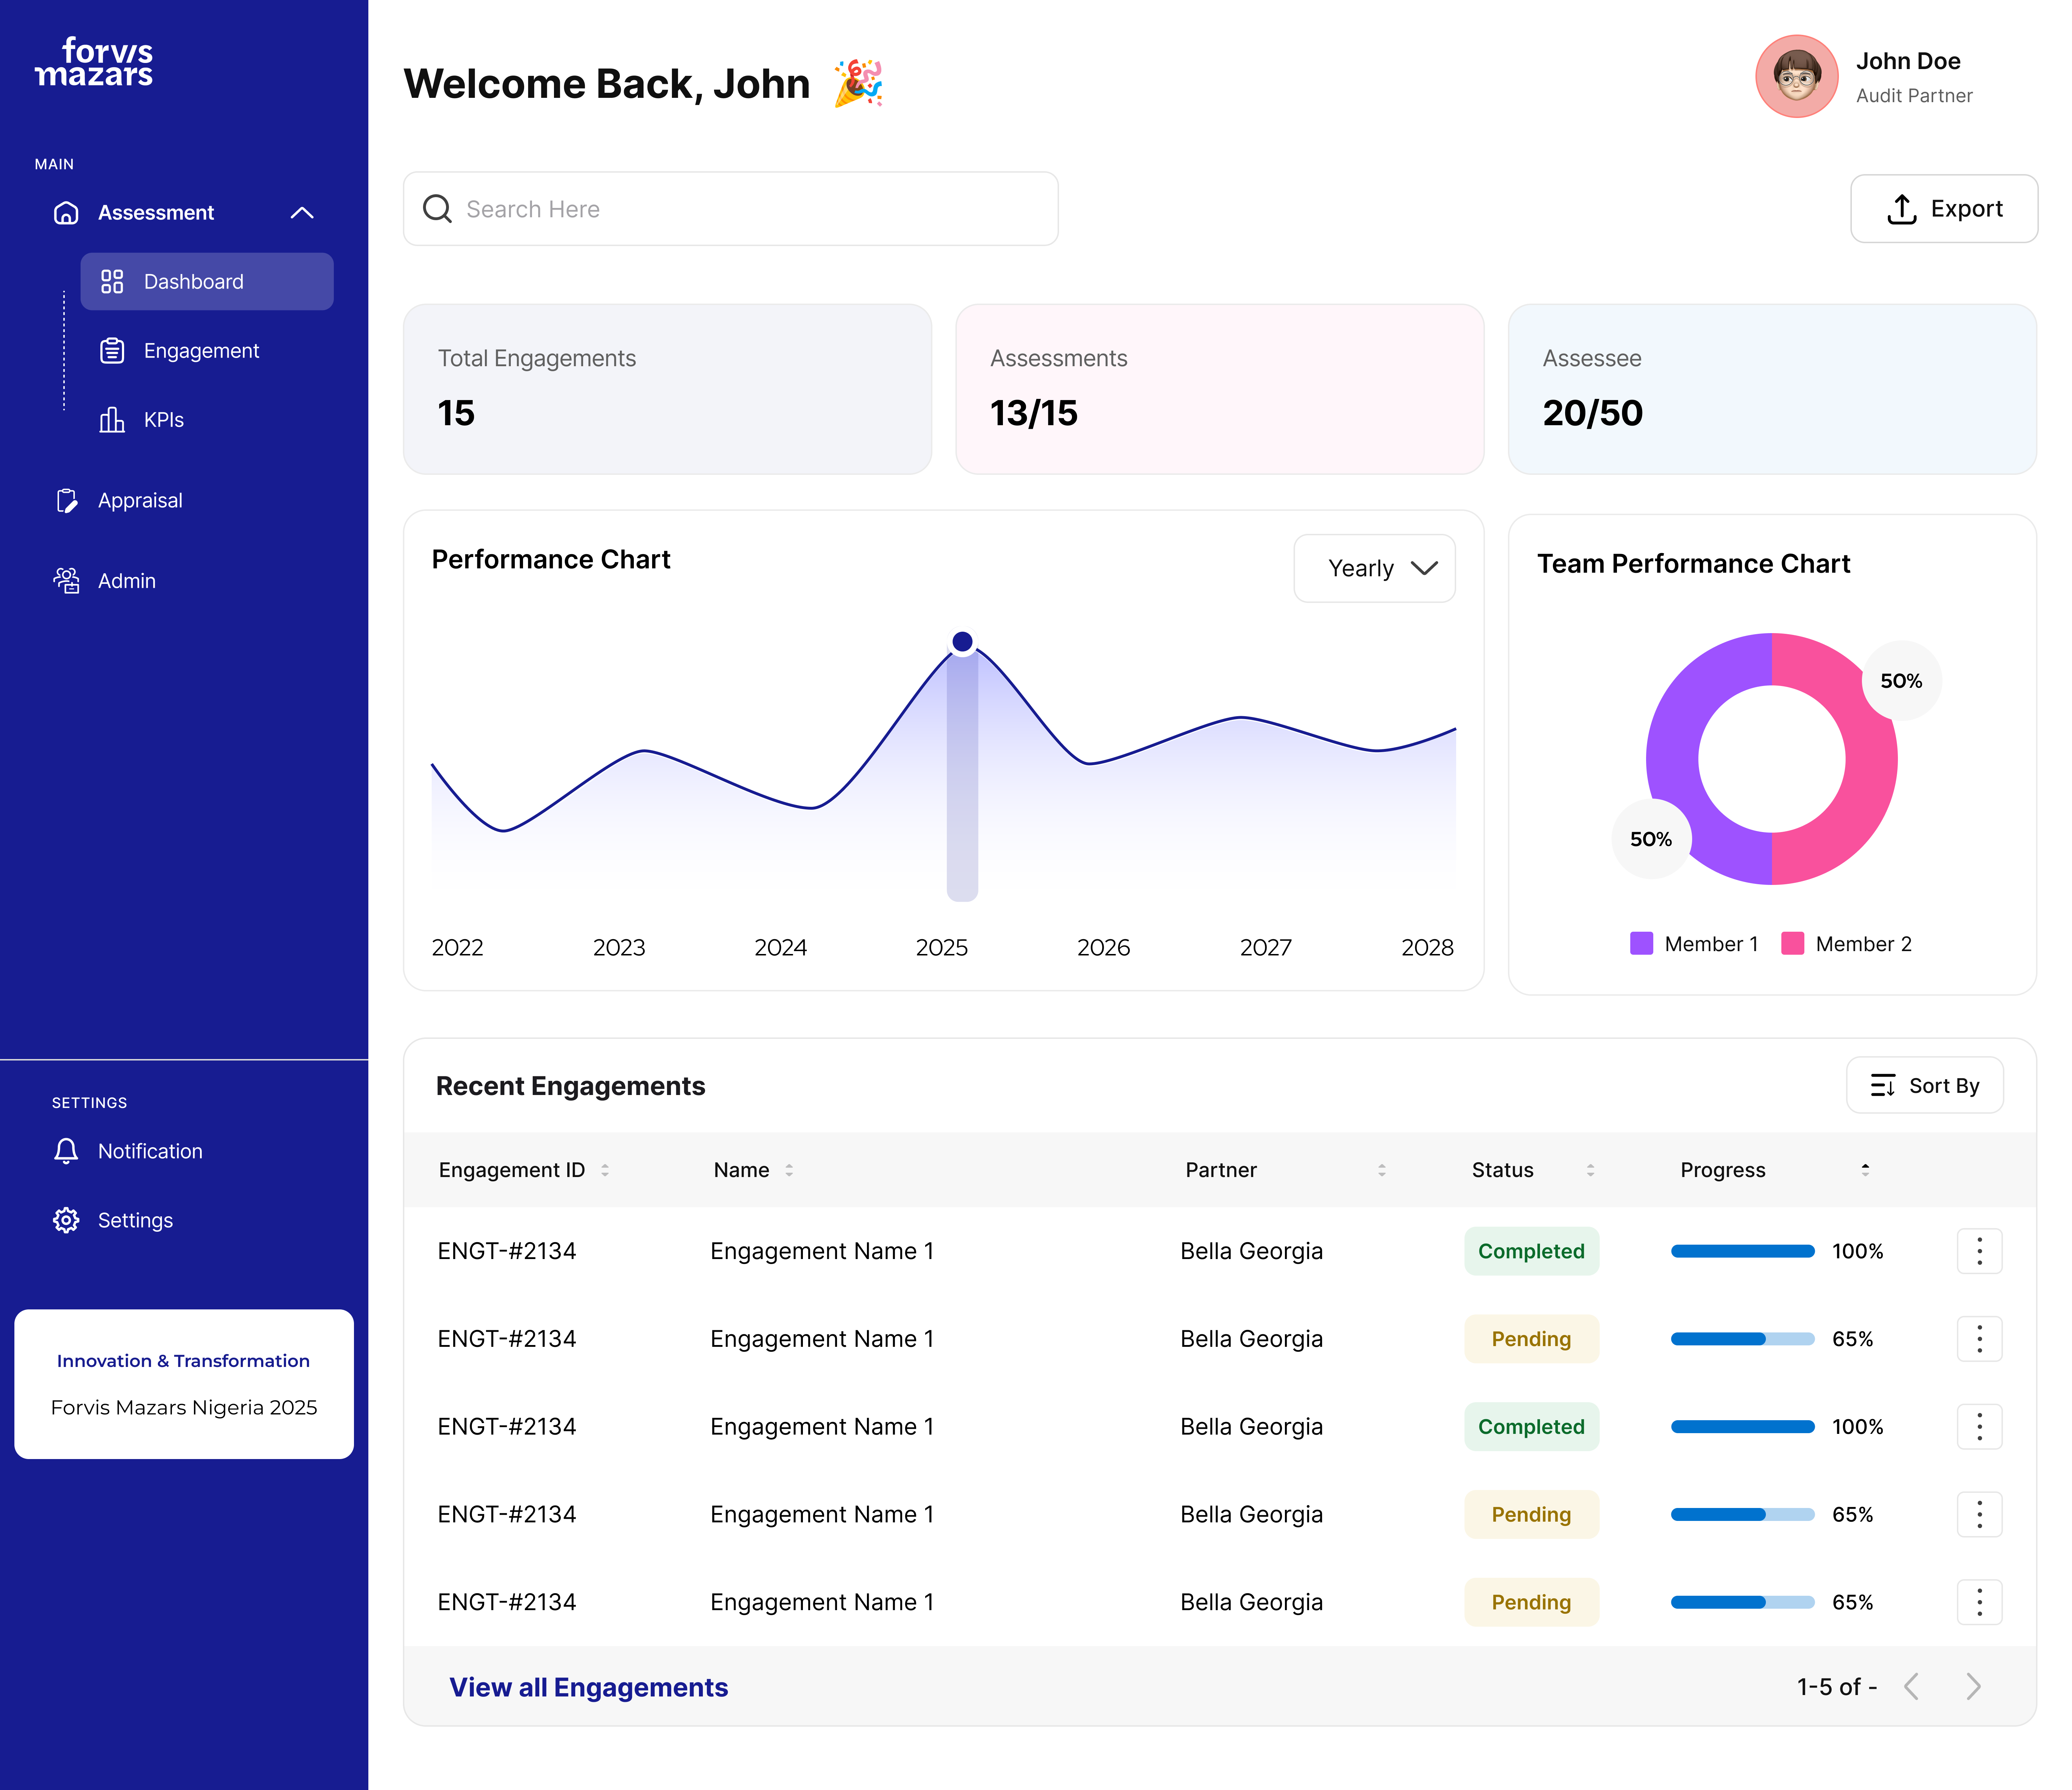Viewport: 2072px width, 1790px height.
Task: Click View all Engagements link
Action: click(x=588, y=1687)
